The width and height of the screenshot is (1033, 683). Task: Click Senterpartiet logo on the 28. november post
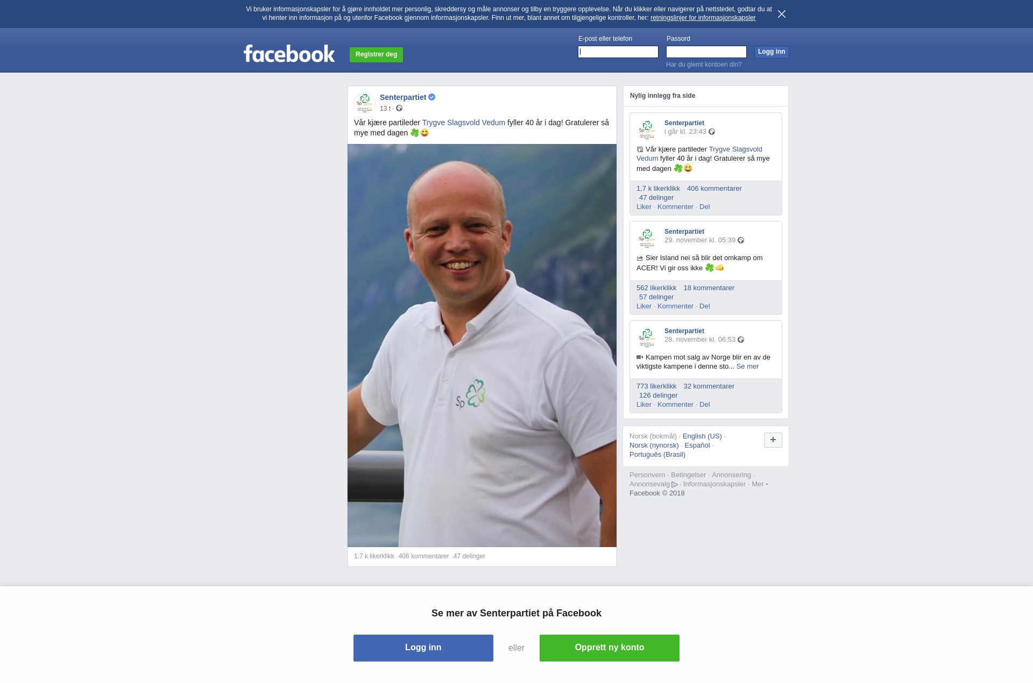click(x=647, y=337)
